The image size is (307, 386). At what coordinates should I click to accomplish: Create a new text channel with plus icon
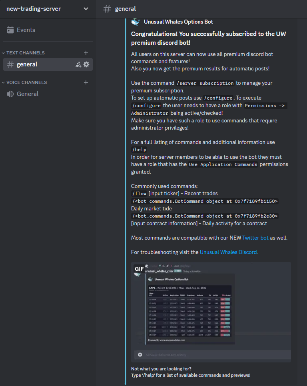click(x=86, y=53)
